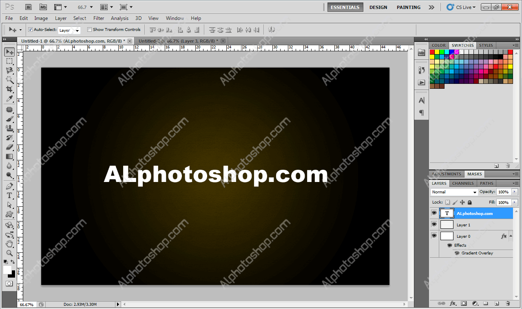Image resolution: width=522 pixels, height=309 pixels.
Task: Hide Layer 1 visibility eye
Action: 434,224
